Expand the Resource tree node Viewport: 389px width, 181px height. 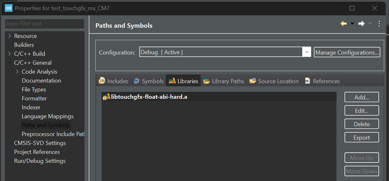pos(9,36)
